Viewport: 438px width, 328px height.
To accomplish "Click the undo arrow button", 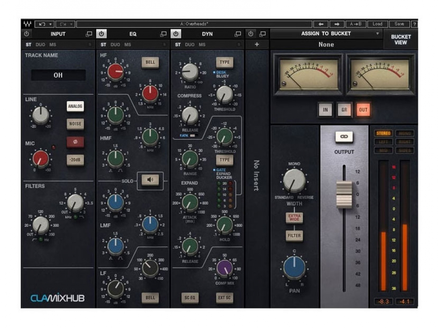I will coord(42,24).
